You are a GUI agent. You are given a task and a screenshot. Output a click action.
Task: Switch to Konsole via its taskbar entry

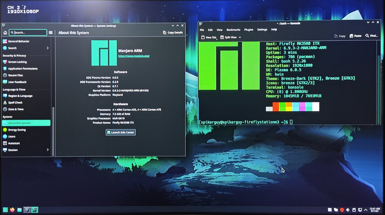pos(27,210)
